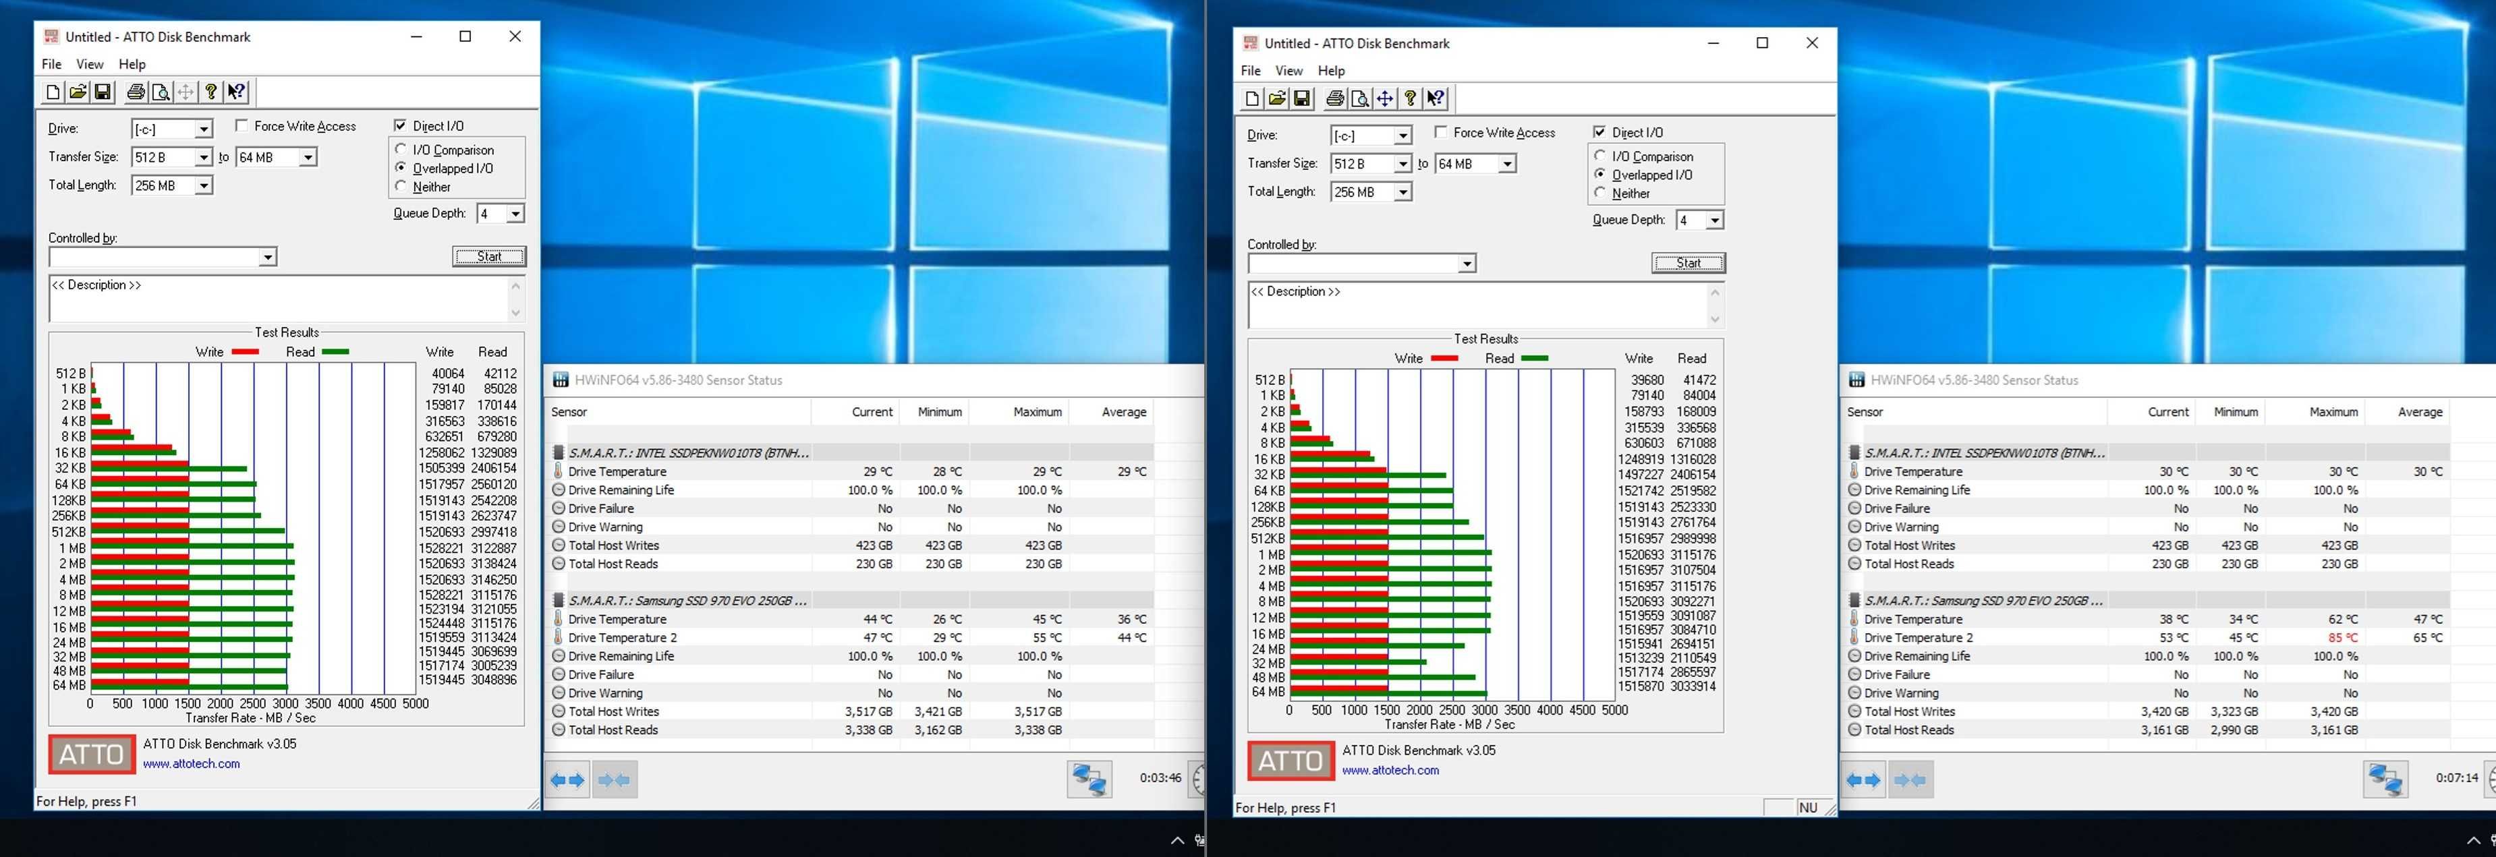The image size is (2496, 857).
Task: Click Print Preview icon in left ATTO toolbar
Action: point(161,92)
